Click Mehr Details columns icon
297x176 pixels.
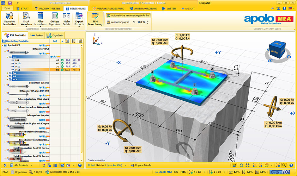click(66, 16)
